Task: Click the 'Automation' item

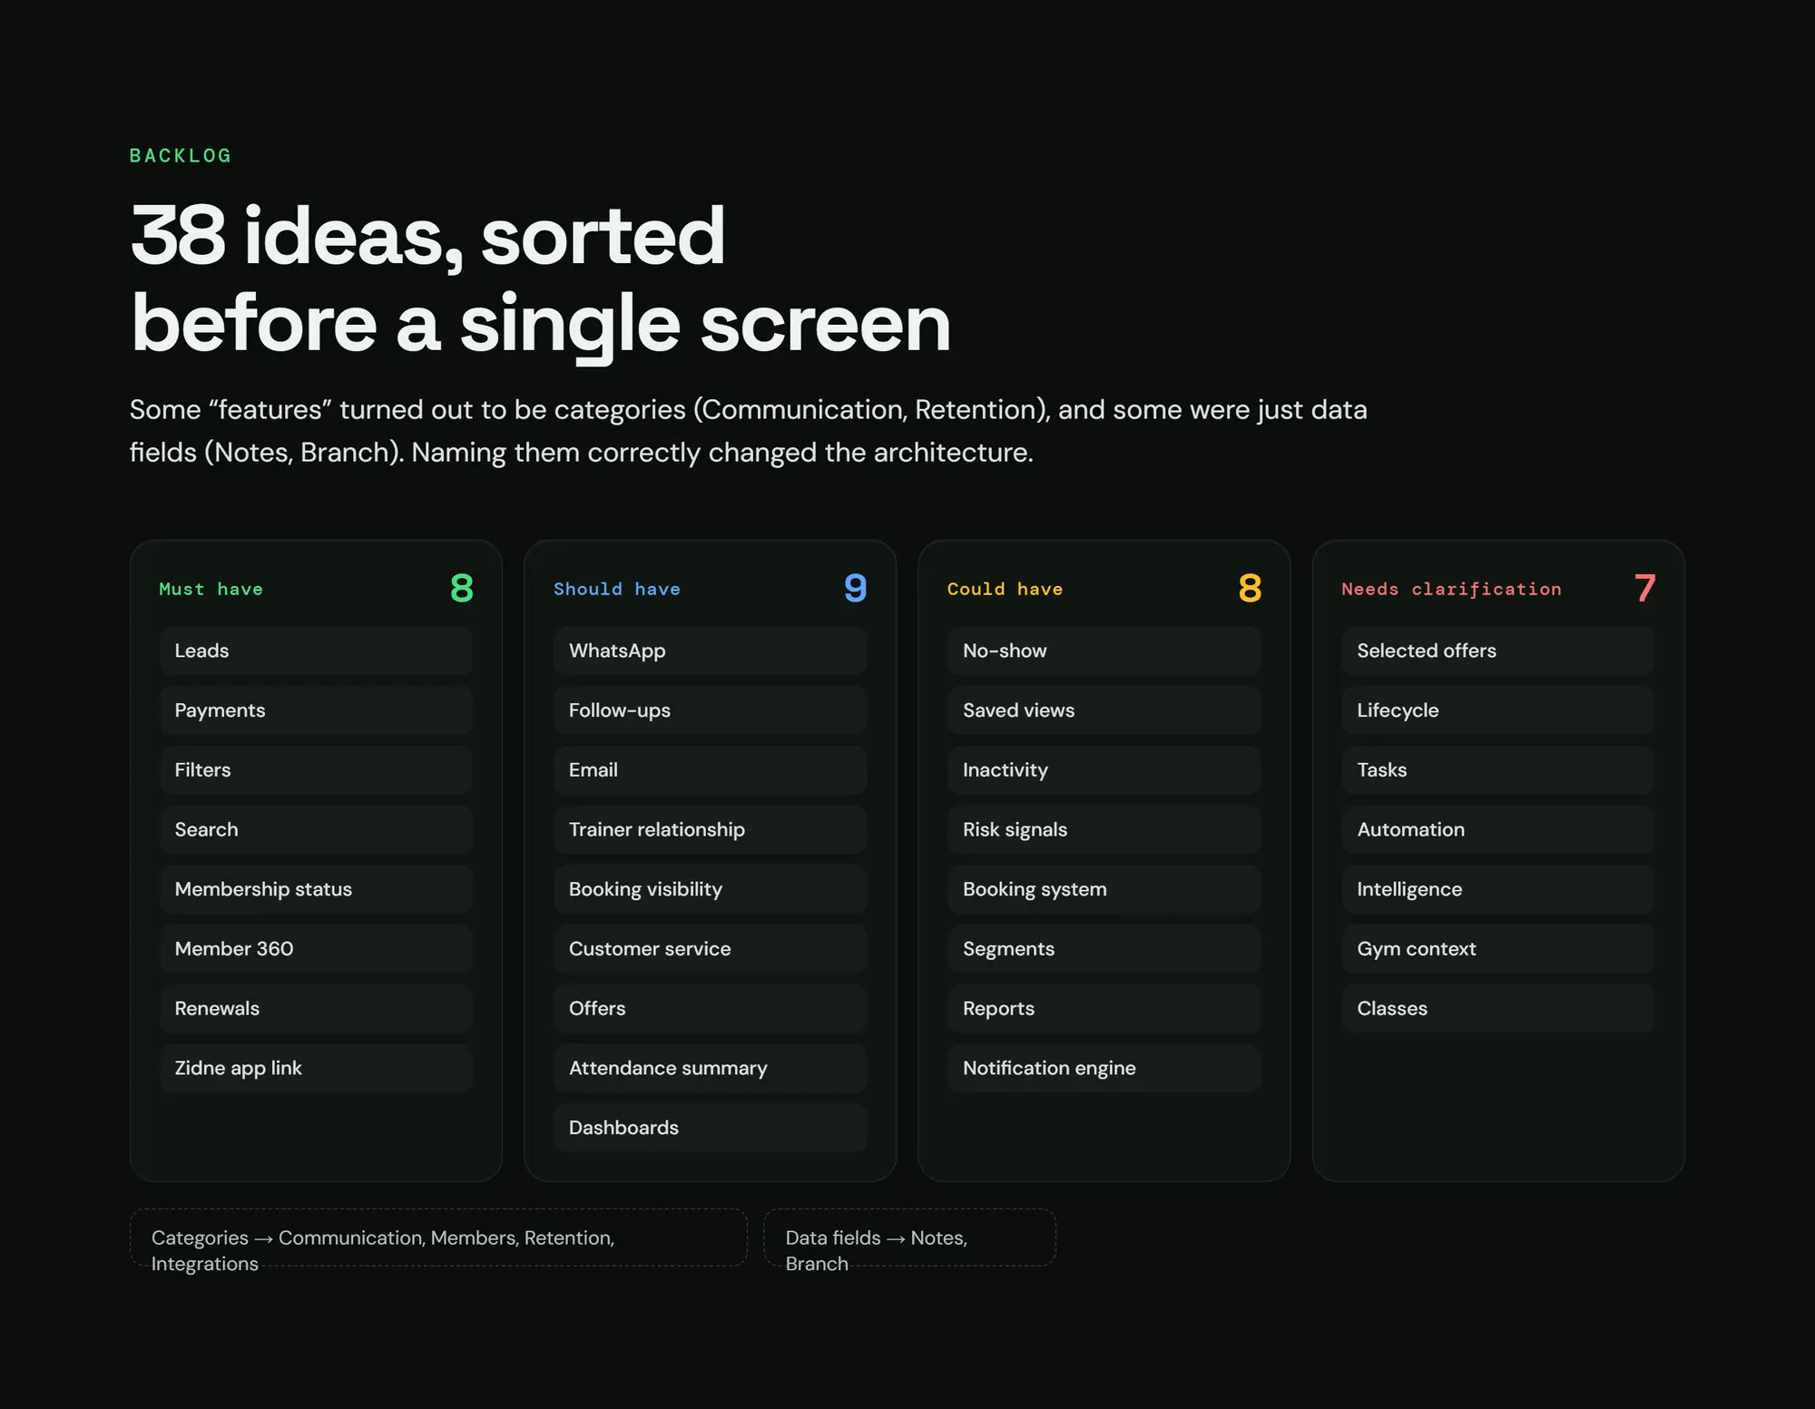Action: (x=1498, y=829)
